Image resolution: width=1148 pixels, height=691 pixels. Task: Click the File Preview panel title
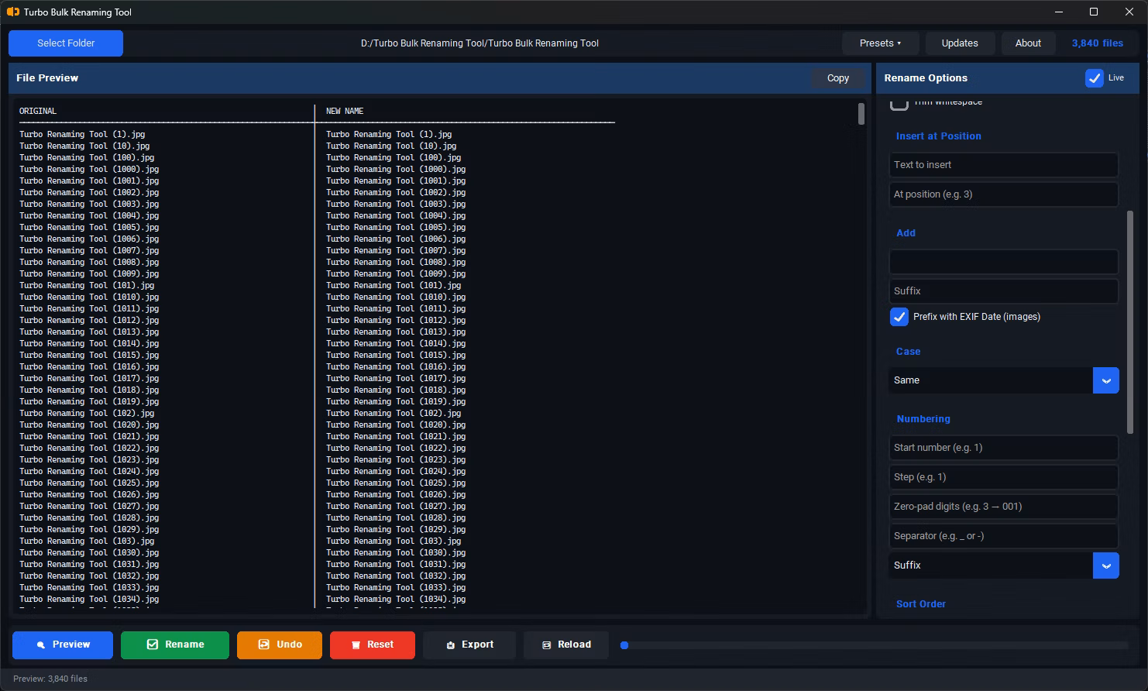tap(47, 78)
